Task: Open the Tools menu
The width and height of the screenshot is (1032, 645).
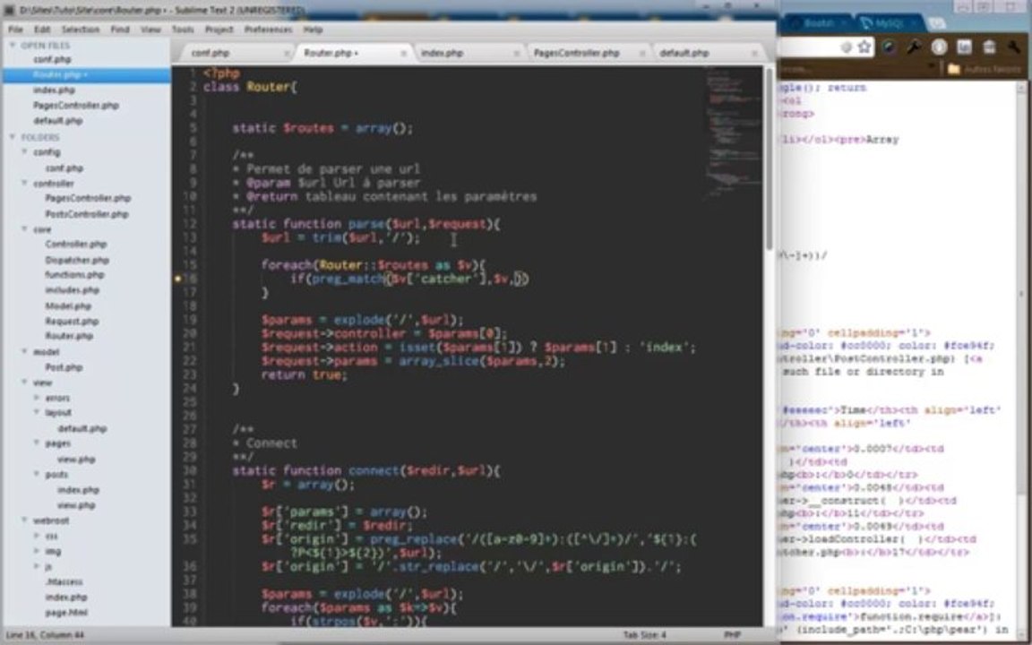Action: [183, 30]
